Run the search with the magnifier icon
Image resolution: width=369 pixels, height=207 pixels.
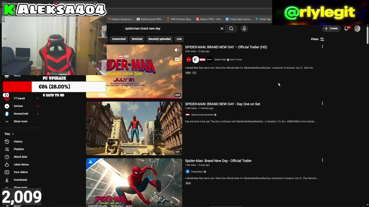point(231,28)
